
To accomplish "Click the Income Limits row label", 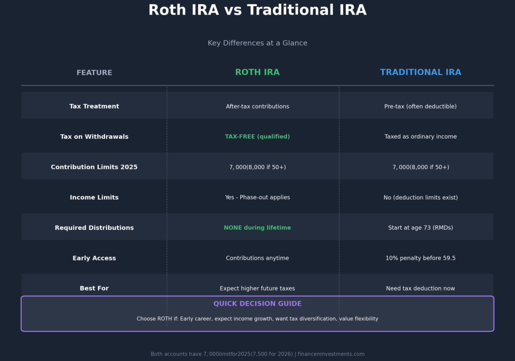I will (94, 197).
